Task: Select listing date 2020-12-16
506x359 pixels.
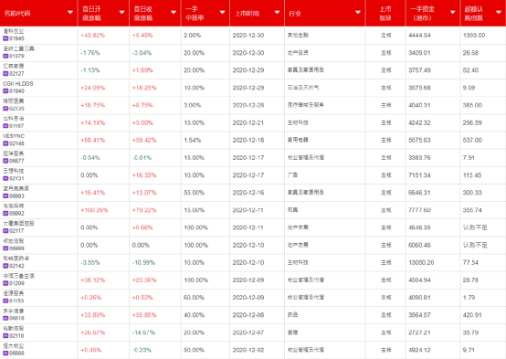Action: coord(248,193)
